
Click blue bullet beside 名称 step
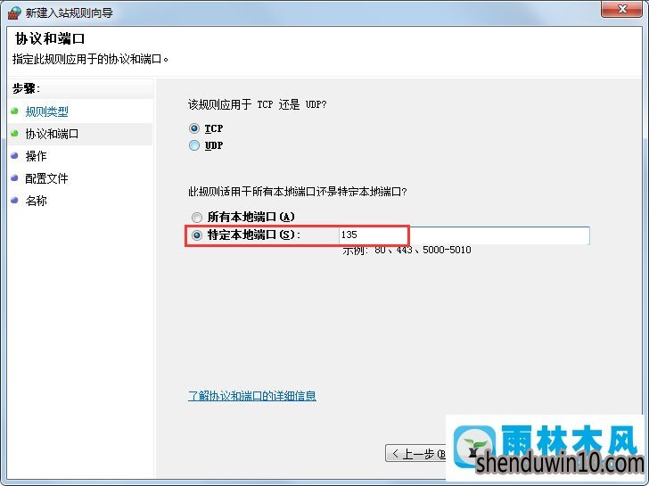click(14, 201)
